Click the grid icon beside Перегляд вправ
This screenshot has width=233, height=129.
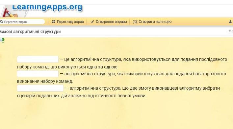pyautogui.click(x=54, y=22)
